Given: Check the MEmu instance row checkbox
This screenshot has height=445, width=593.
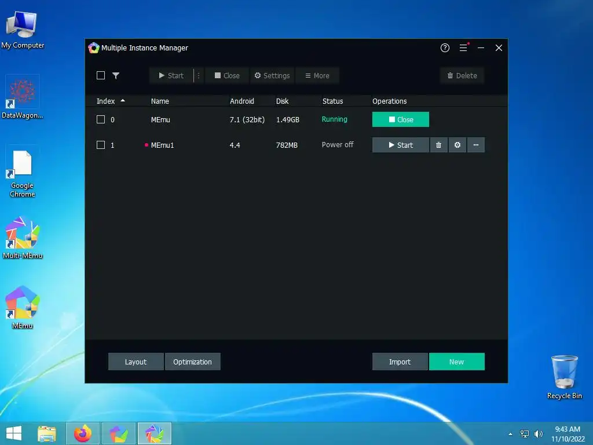Looking at the screenshot, I should pos(101,119).
